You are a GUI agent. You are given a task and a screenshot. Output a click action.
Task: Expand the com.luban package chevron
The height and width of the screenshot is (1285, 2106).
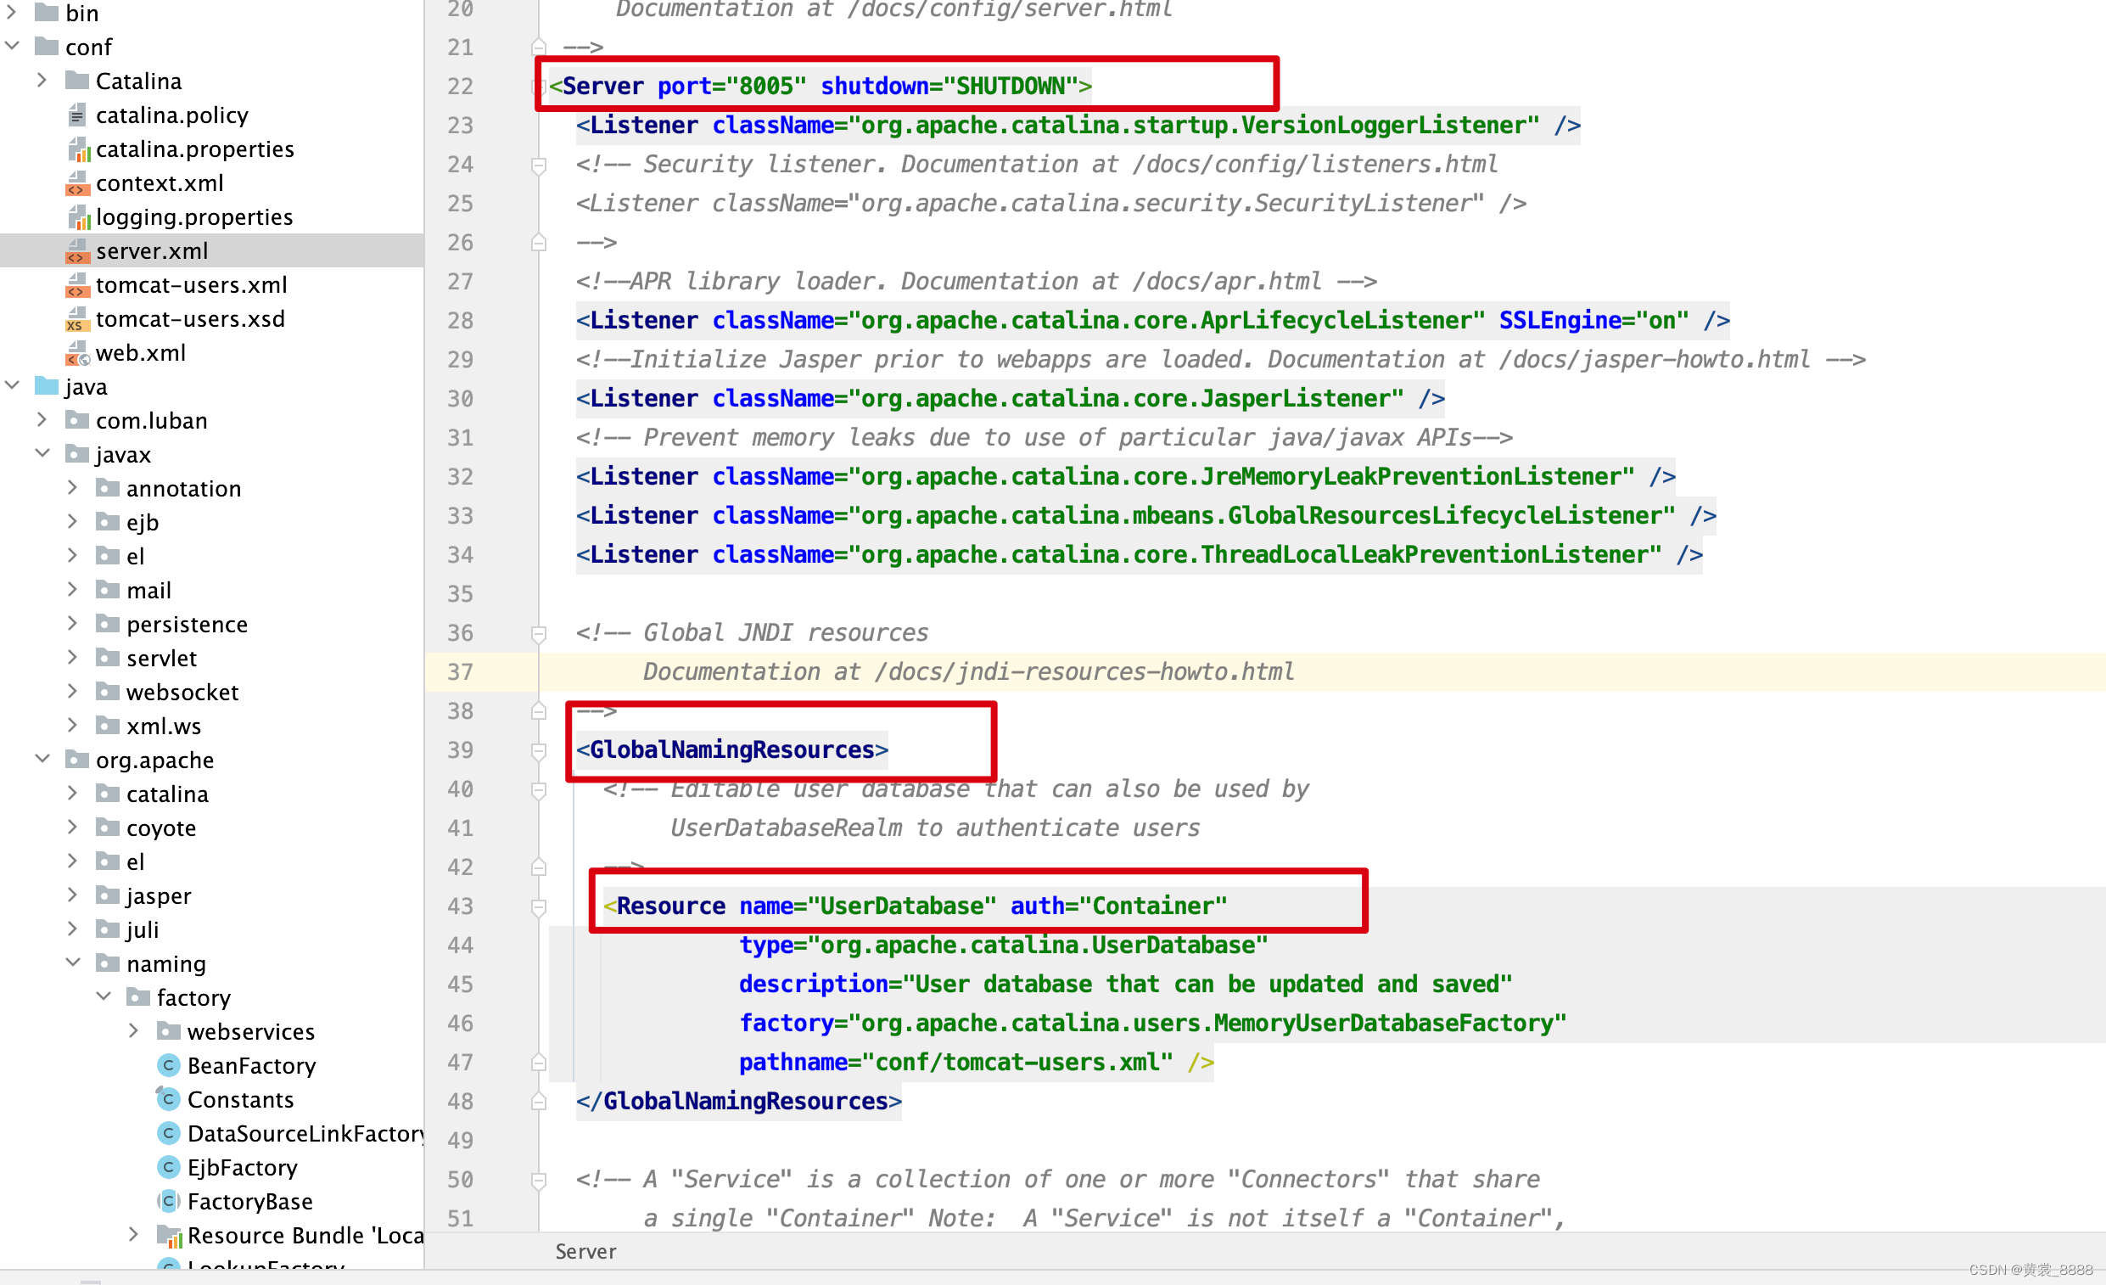[x=42, y=420]
